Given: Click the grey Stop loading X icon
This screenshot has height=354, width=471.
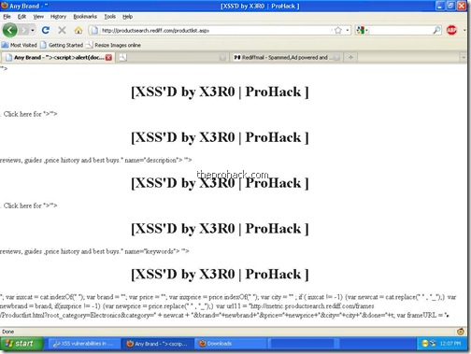Looking at the screenshot, I should [x=62, y=30].
